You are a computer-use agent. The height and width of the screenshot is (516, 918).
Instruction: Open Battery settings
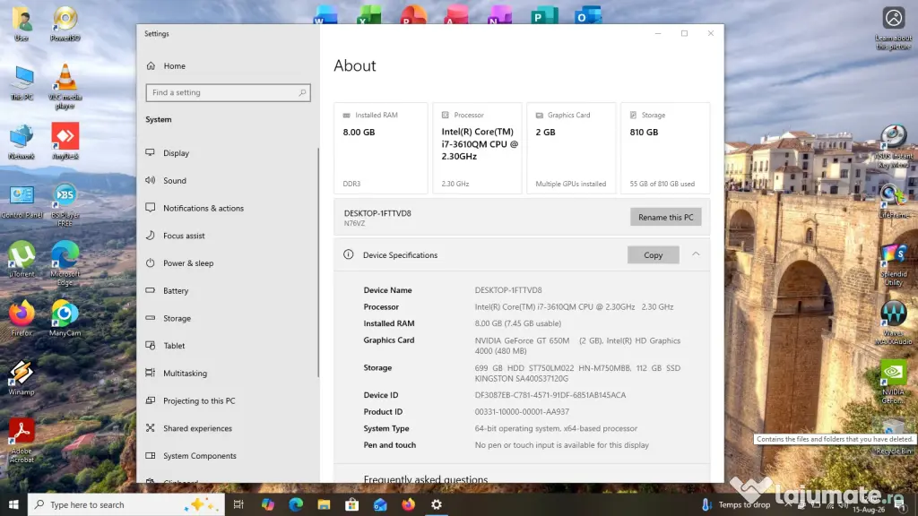click(x=229, y=290)
